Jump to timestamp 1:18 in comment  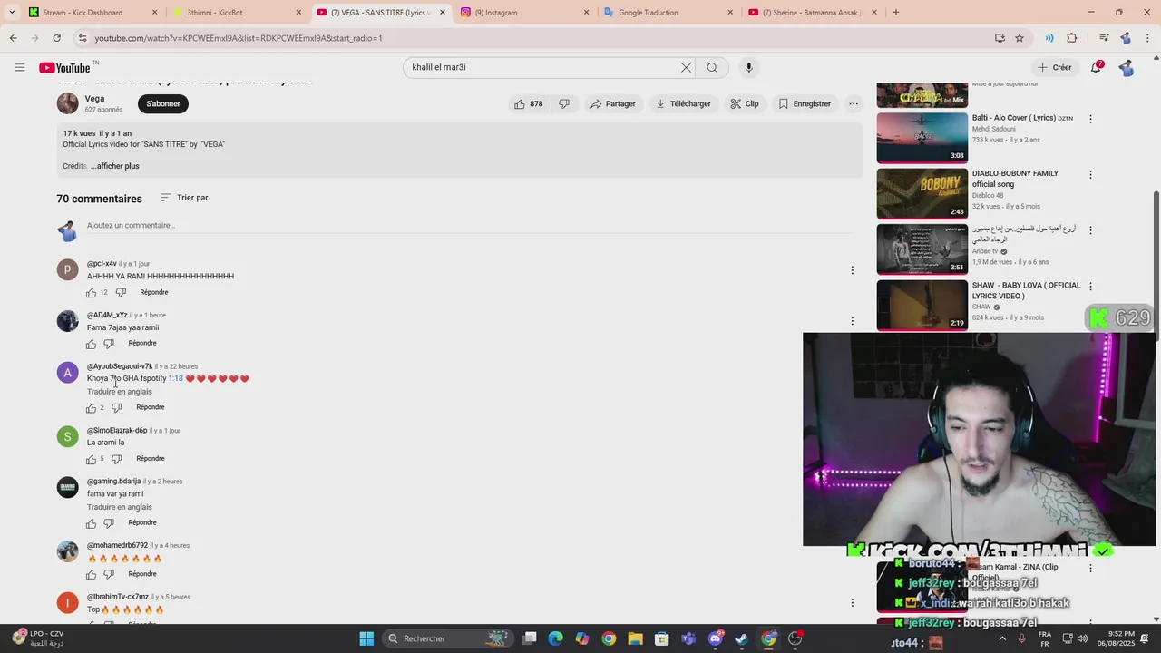point(175,379)
